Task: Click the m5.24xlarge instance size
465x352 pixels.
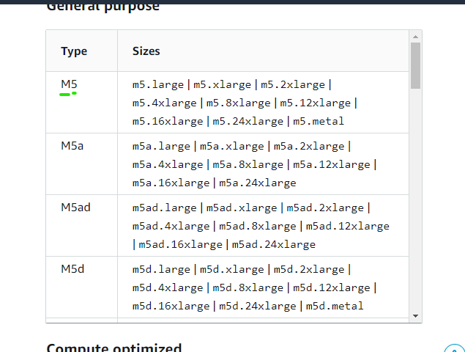Action: click(247, 121)
